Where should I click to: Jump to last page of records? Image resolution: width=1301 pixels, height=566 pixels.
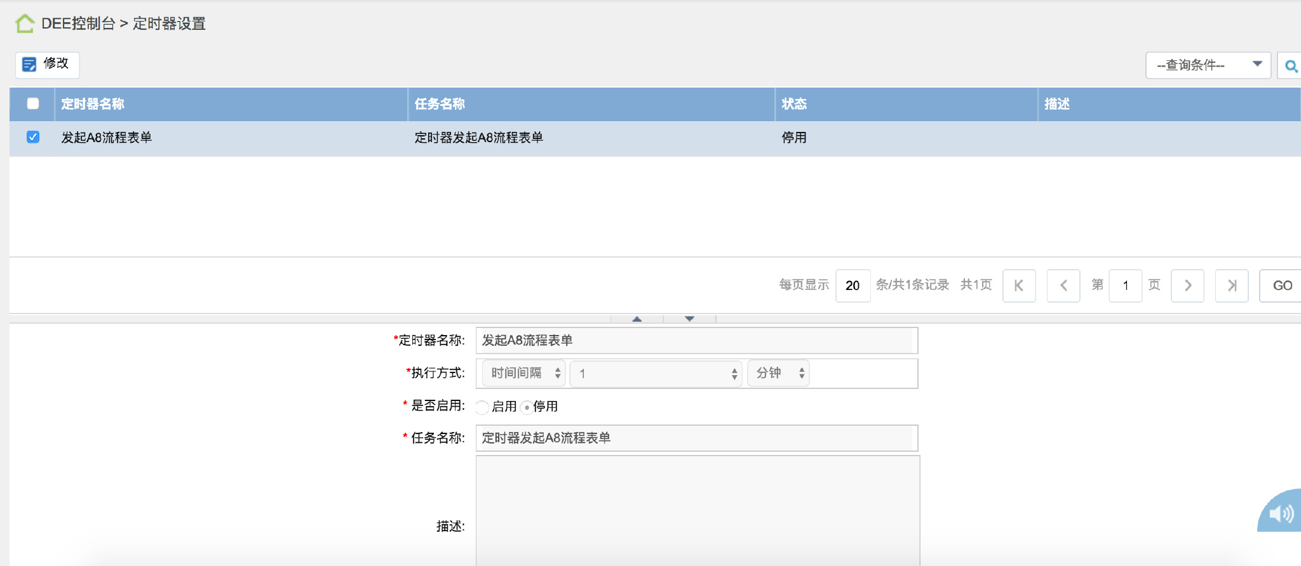coord(1232,286)
